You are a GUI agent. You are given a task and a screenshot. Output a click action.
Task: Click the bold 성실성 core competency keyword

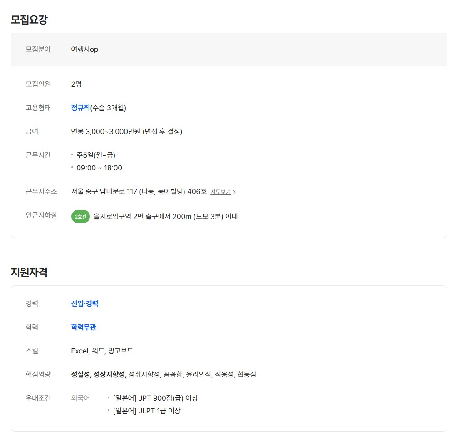tap(80, 374)
